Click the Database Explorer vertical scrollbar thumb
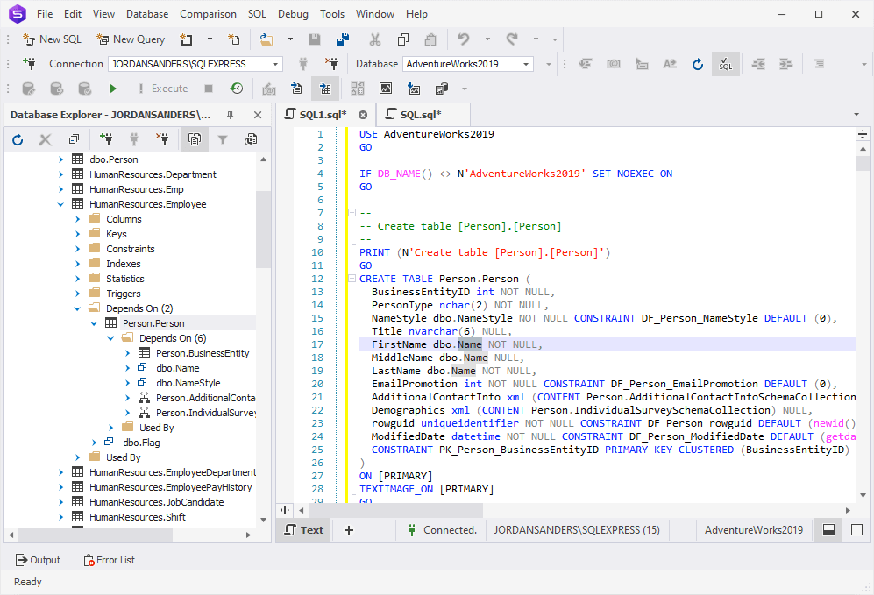 263,229
